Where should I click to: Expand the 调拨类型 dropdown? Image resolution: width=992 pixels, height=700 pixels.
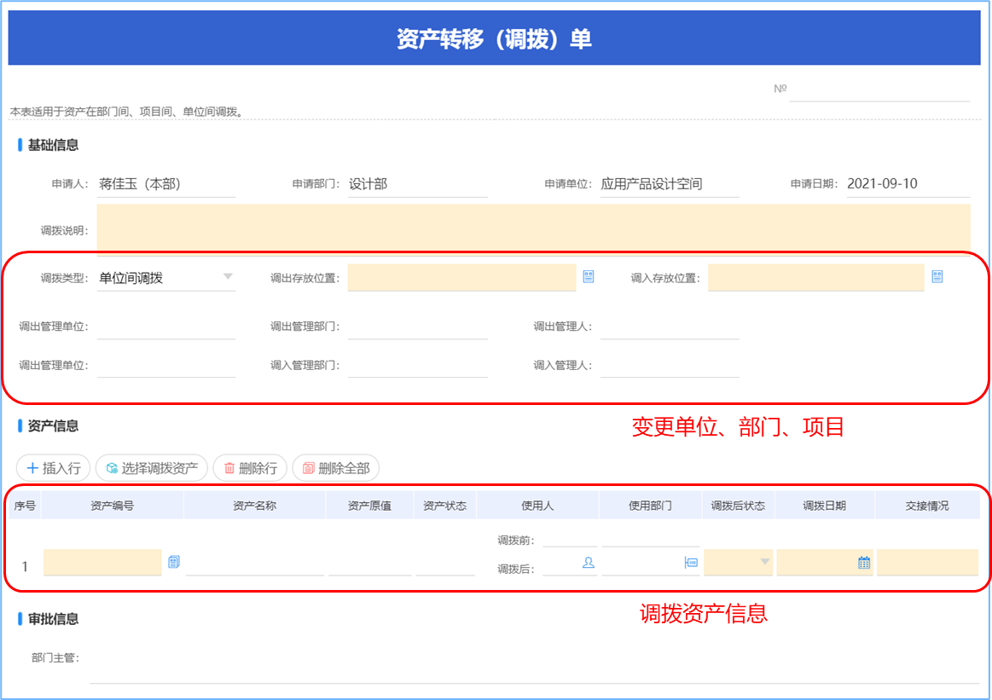pyautogui.click(x=227, y=277)
